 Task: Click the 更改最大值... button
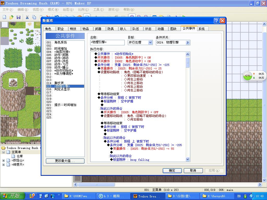(65, 161)
